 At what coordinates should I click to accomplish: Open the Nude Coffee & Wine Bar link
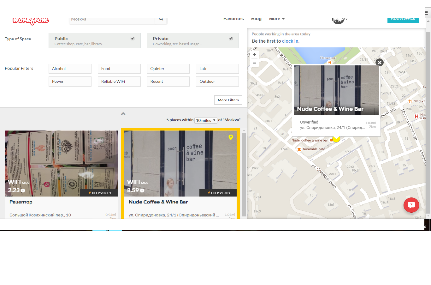(158, 202)
